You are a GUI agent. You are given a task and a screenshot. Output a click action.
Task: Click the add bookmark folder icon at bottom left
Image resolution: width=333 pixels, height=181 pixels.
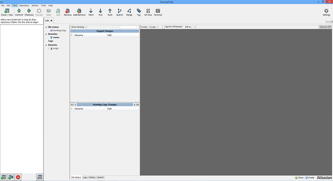11,177
